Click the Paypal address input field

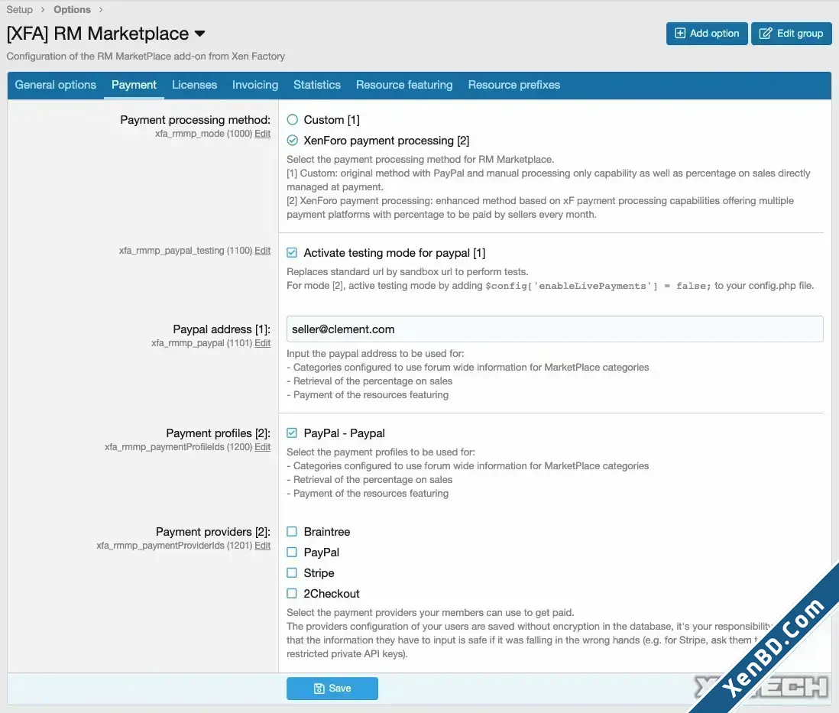(x=555, y=329)
